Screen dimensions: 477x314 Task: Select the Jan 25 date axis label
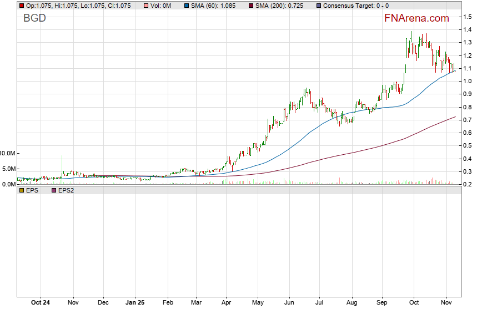pos(134,303)
